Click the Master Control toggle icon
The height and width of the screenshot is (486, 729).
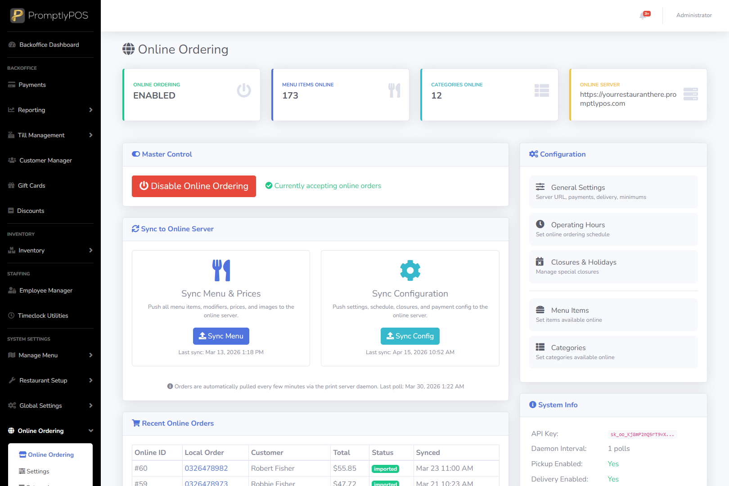pyautogui.click(x=136, y=154)
